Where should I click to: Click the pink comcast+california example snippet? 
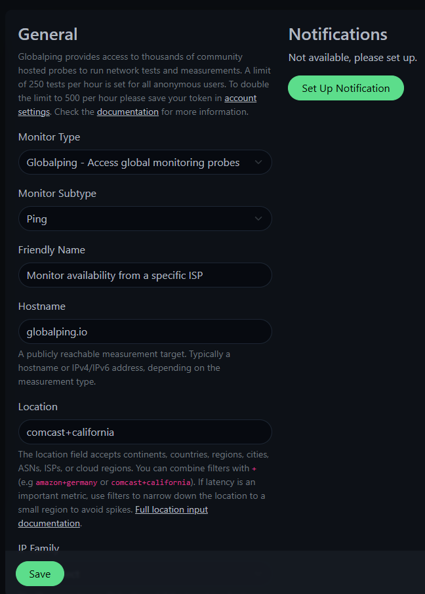coord(150,482)
